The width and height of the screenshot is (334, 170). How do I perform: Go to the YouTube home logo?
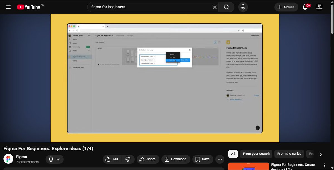tap(29, 7)
